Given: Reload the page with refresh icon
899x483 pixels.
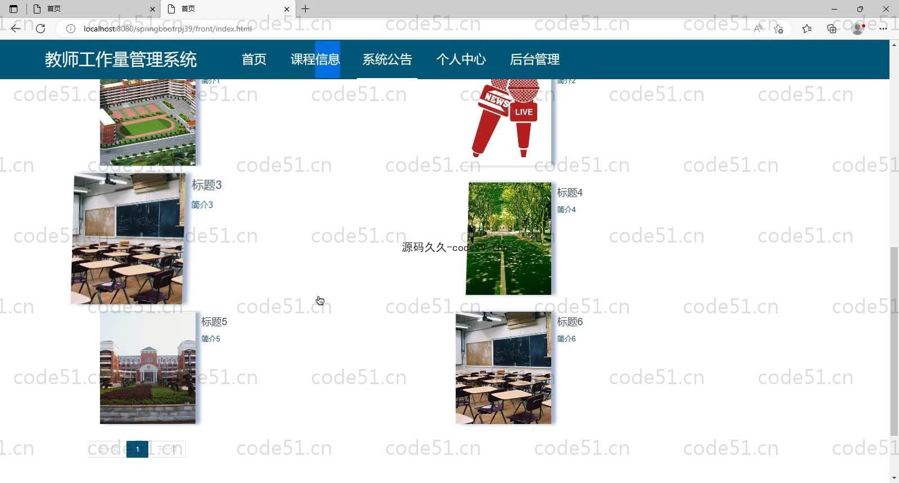Looking at the screenshot, I should pos(40,28).
